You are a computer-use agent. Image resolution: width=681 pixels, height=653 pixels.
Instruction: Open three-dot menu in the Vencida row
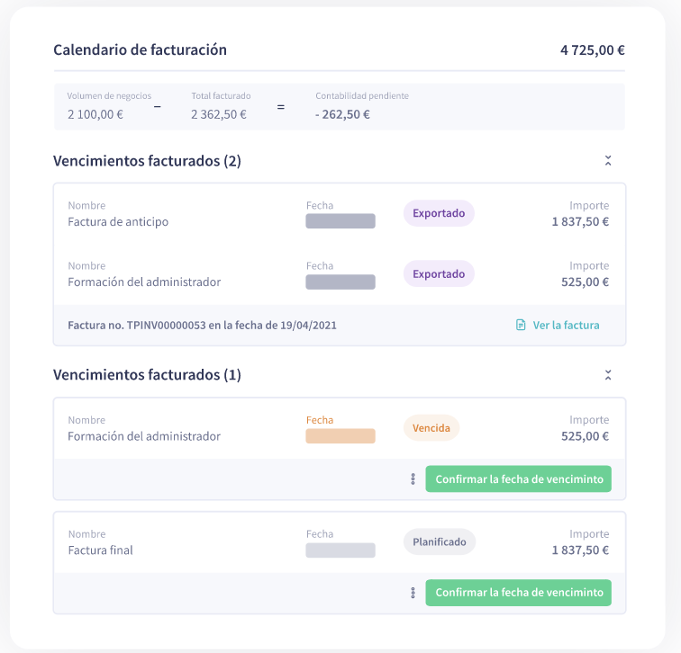click(x=413, y=479)
